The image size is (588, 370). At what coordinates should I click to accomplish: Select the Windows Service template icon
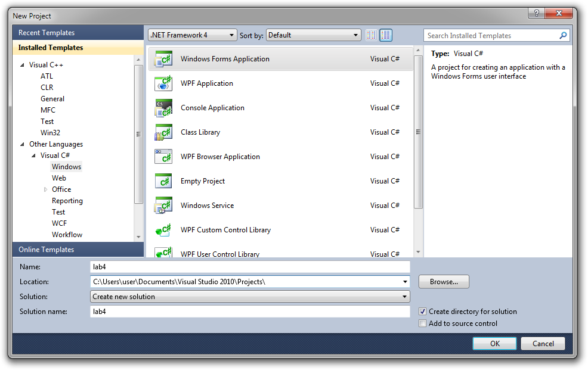pos(163,205)
